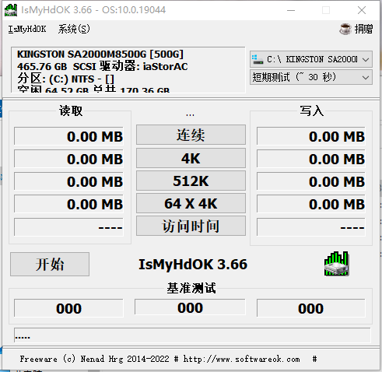Close the IsMyHdOK window

362,10
